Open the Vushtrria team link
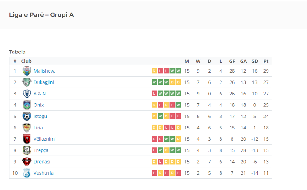The width and height of the screenshot is (307, 190). coord(44,173)
